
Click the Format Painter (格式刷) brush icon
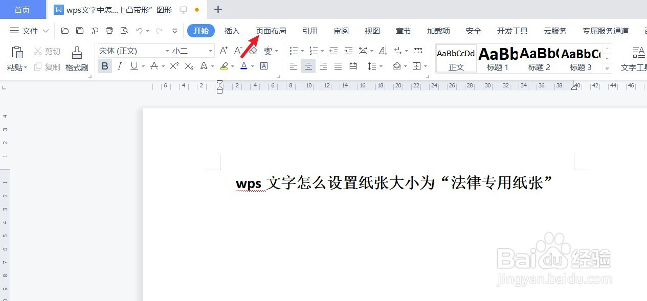click(77, 53)
